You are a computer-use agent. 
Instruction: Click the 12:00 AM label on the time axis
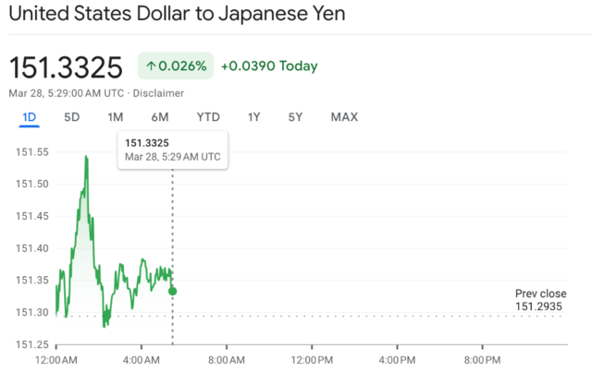(56, 358)
